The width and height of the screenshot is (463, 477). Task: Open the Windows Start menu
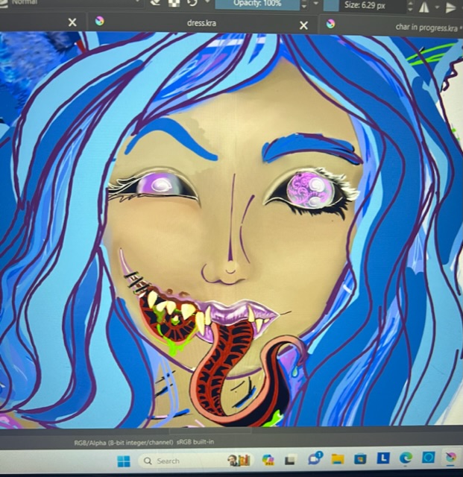coord(125,460)
